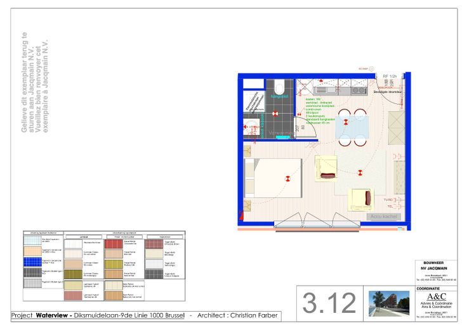Click the armchair near the Accu kachel label
This screenshot has height=330, width=467.
[x=359, y=200]
